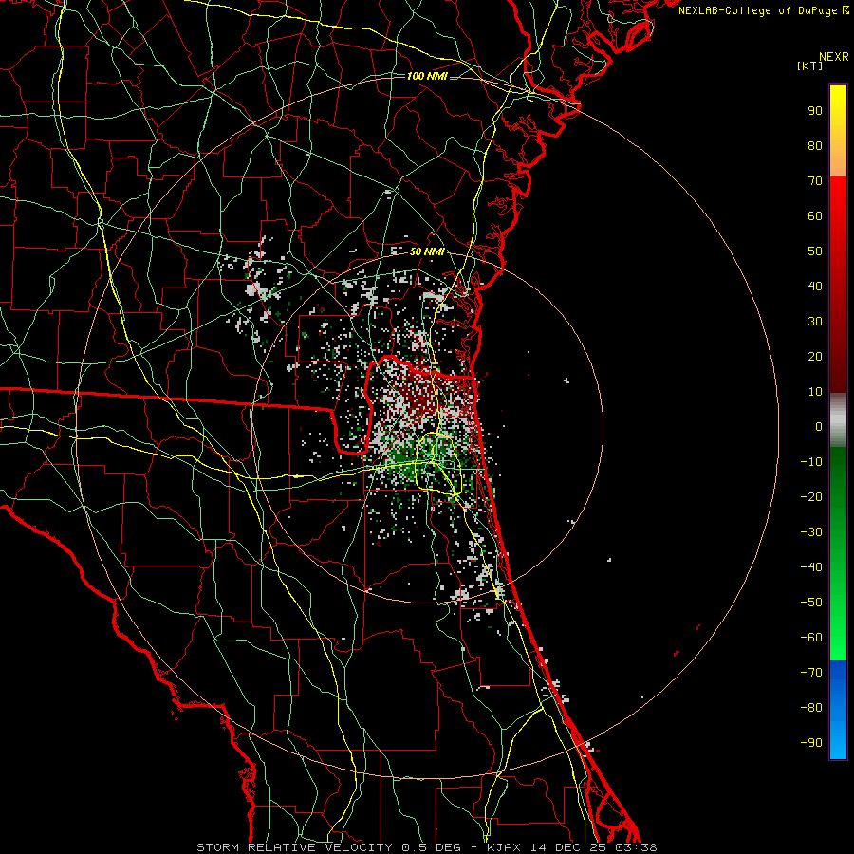
Task: Click the 50 NMI range ring label
Action: [x=427, y=251]
